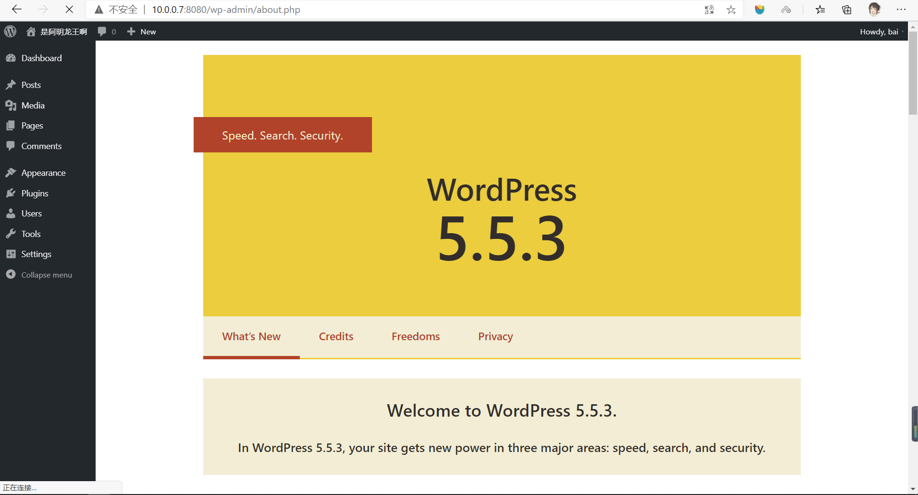Click the scrollbar down arrow

pos(913,490)
